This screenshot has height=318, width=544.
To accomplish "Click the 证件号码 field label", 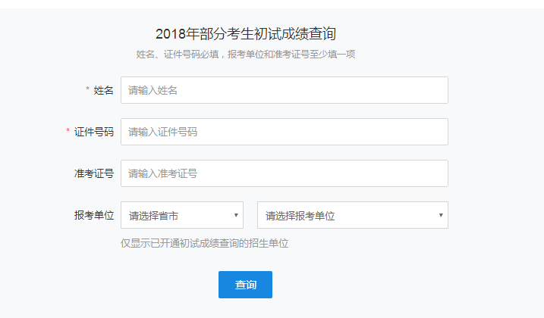I will click(x=94, y=132).
